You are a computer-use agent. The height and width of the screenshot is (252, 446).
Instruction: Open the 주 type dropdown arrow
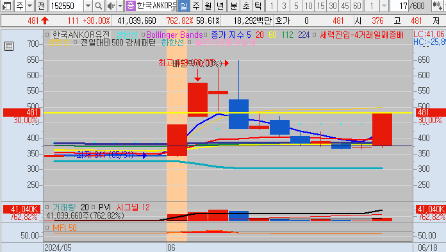29,6
